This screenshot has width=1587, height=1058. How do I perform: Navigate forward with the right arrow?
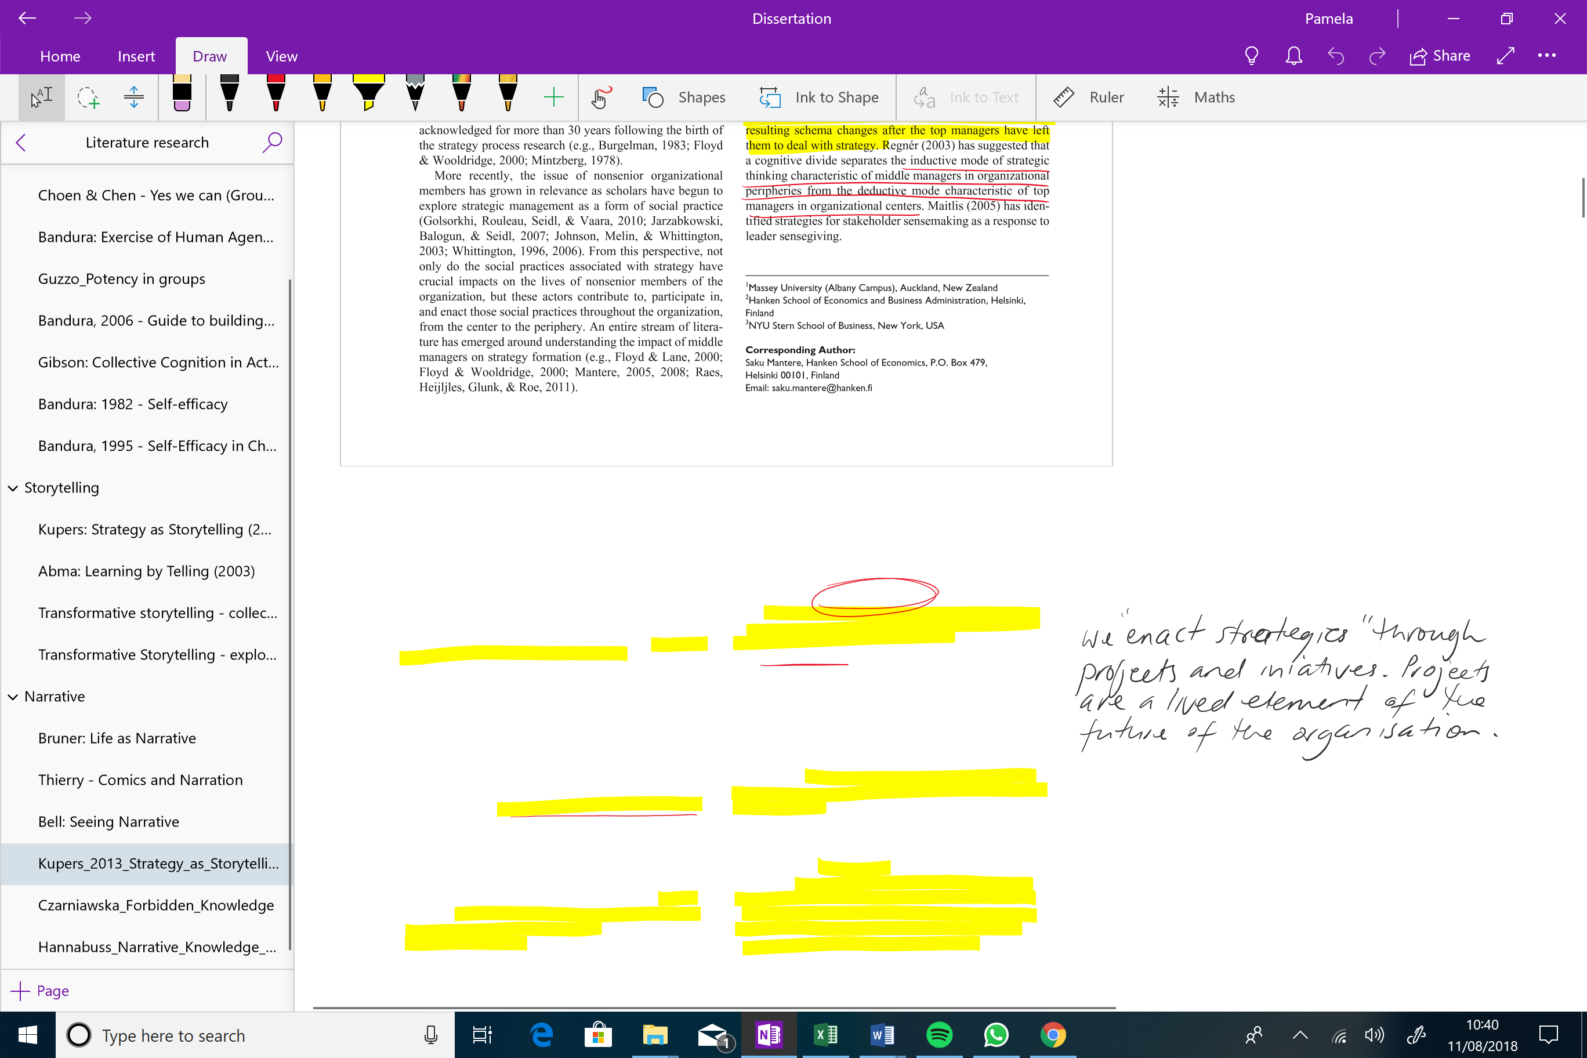coord(82,18)
